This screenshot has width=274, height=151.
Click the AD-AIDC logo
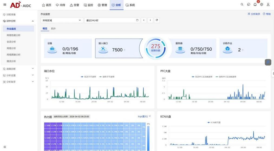pos(21,5)
